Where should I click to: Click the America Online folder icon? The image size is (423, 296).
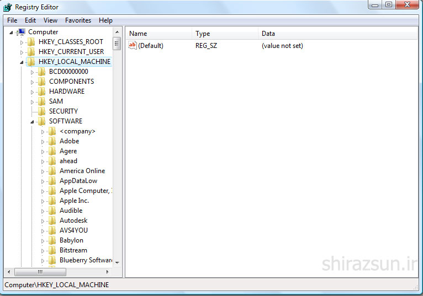point(52,171)
